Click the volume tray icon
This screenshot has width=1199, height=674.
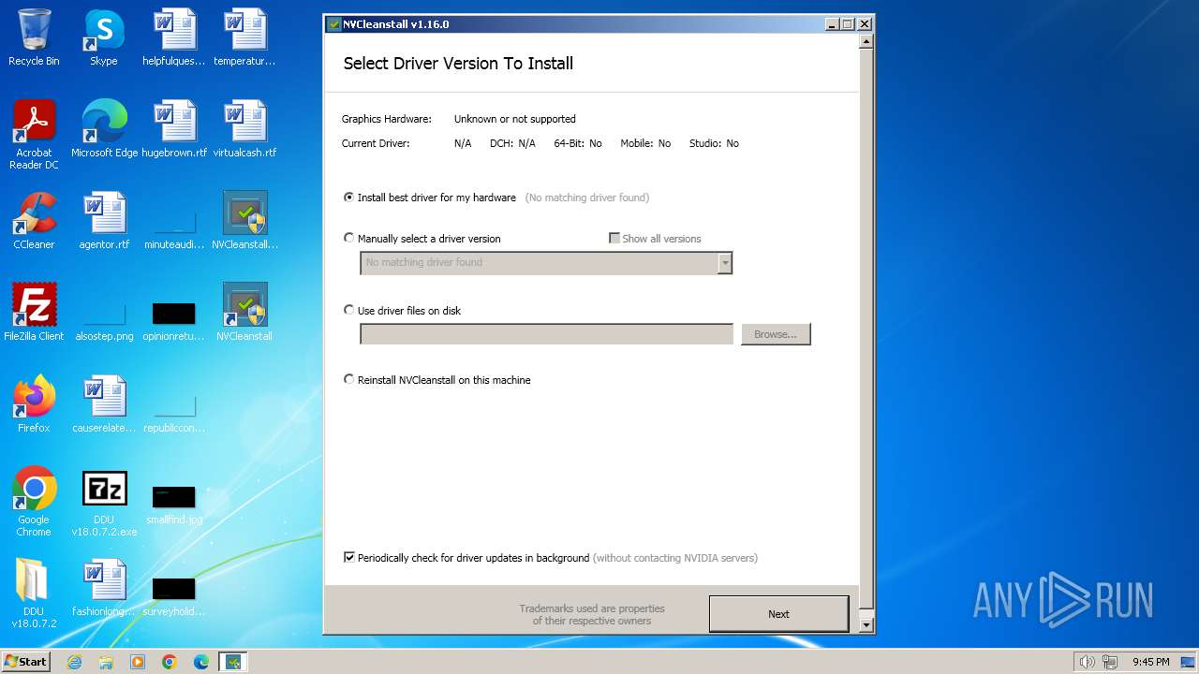pyautogui.click(x=1087, y=662)
